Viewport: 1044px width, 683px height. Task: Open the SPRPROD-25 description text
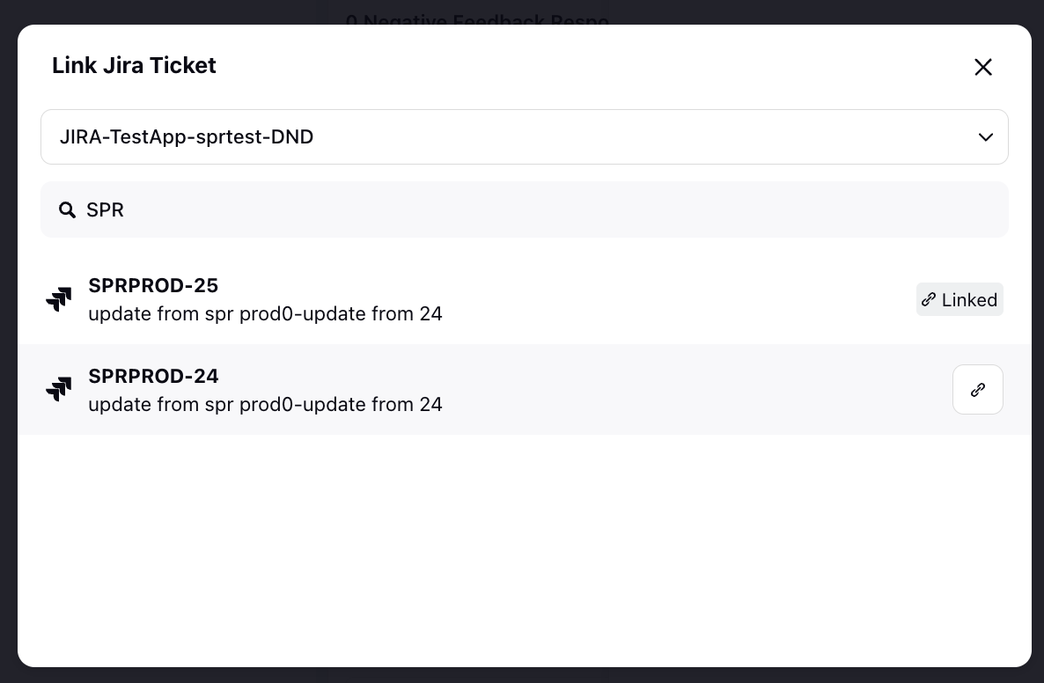(265, 313)
